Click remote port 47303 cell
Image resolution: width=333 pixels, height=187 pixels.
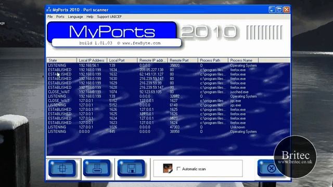(x=175, y=127)
